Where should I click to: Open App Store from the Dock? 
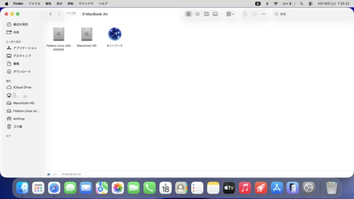click(x=277, y=188)
